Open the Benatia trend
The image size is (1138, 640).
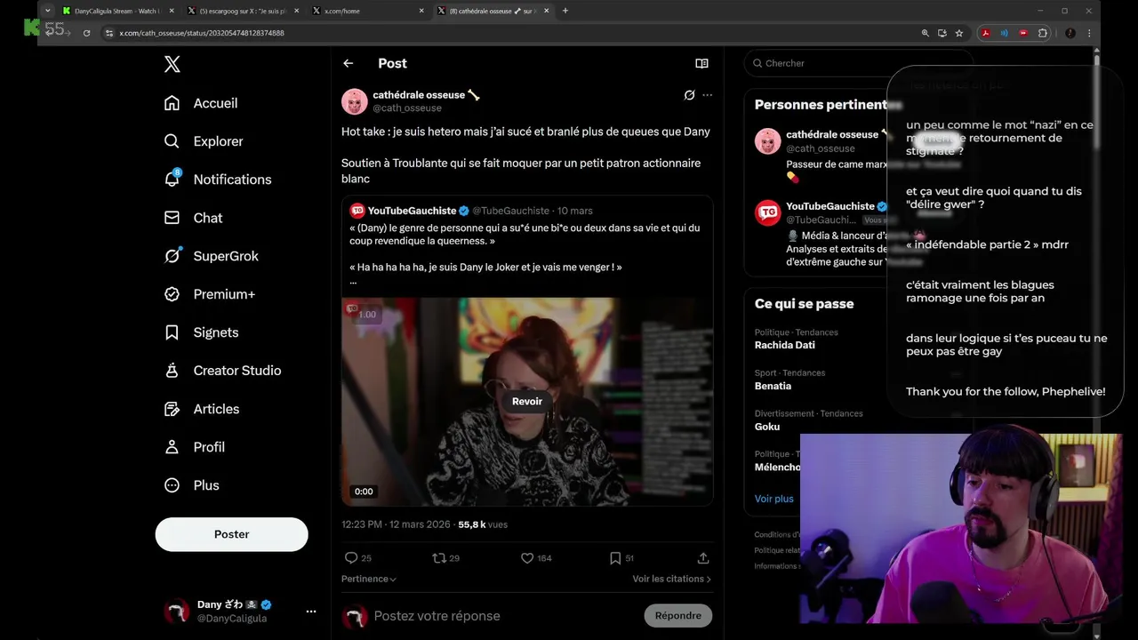(773, 386)
